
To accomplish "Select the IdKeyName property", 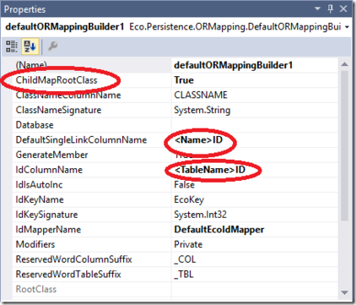I will 92,199.
